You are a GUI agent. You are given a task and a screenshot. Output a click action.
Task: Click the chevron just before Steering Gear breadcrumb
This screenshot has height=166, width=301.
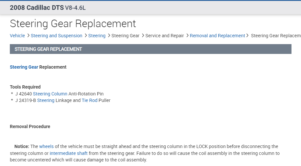[x=109, y=36]
